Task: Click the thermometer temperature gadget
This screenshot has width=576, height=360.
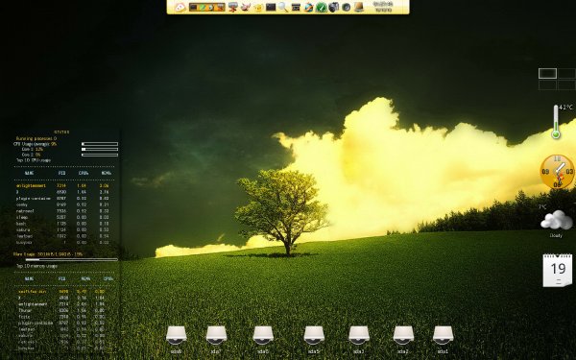Action: coord(556,122)
